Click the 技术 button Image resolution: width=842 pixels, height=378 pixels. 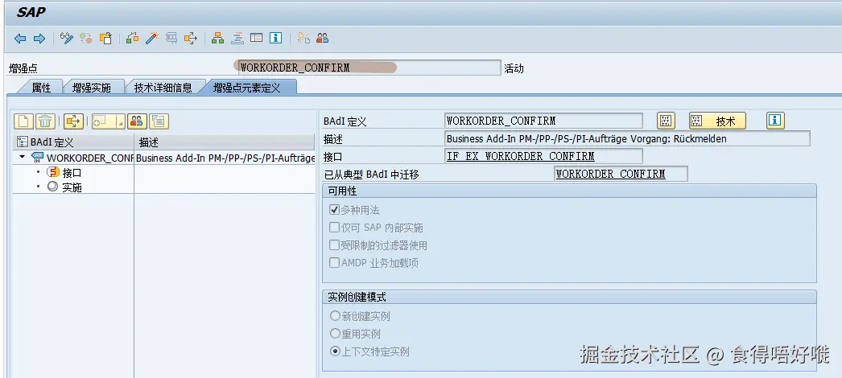[x=717, y=121]
